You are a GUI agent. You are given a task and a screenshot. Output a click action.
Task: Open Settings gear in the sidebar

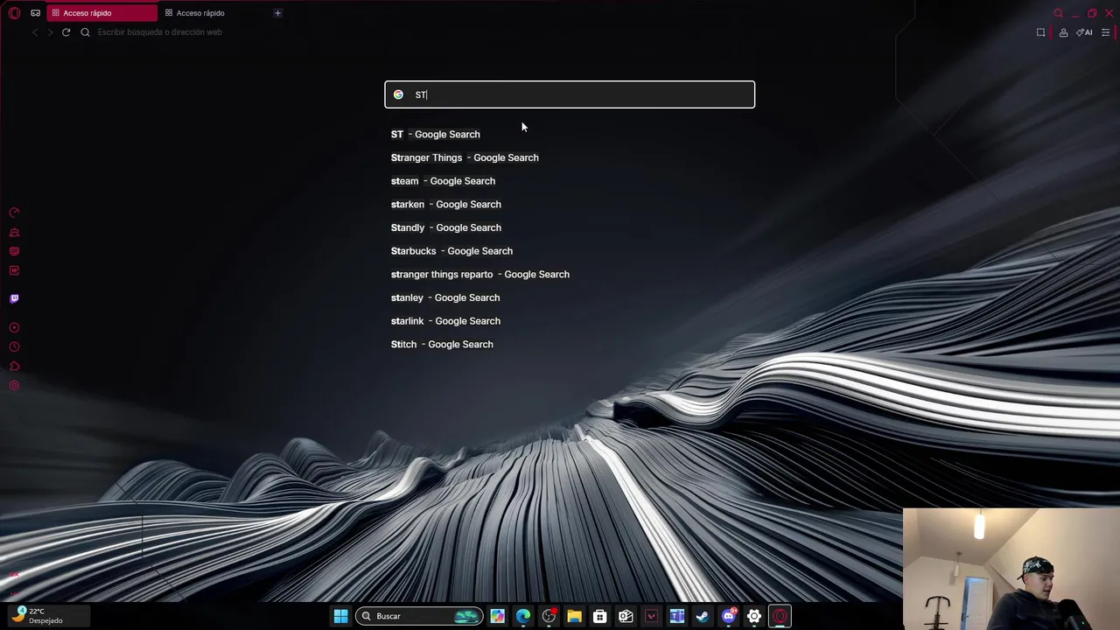[14, 385]
